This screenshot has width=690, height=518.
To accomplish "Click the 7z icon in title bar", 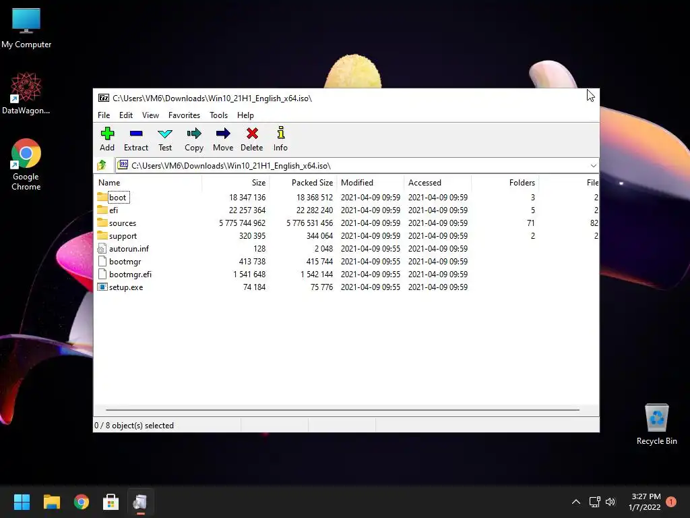I will (103, 98).
